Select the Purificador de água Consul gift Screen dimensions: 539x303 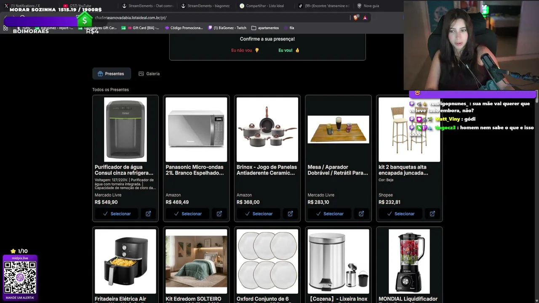tap(117, 214)
